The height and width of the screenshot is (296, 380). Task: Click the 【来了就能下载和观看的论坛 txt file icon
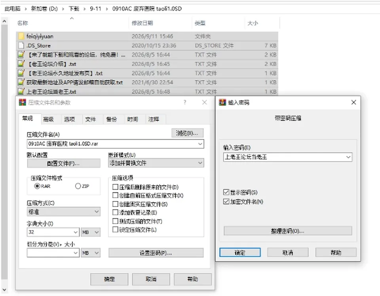click(21, 55)
